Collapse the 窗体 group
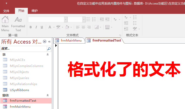Viewport: 185px width, 109px height. [48, 95]
